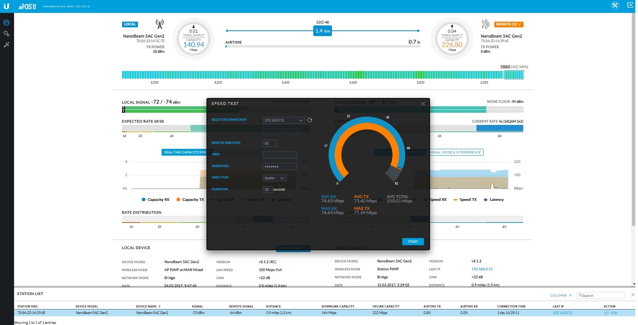Toggle Capacity RX legend marker
The height and width of the screenshot is (325, 638).
click(144, 199)
